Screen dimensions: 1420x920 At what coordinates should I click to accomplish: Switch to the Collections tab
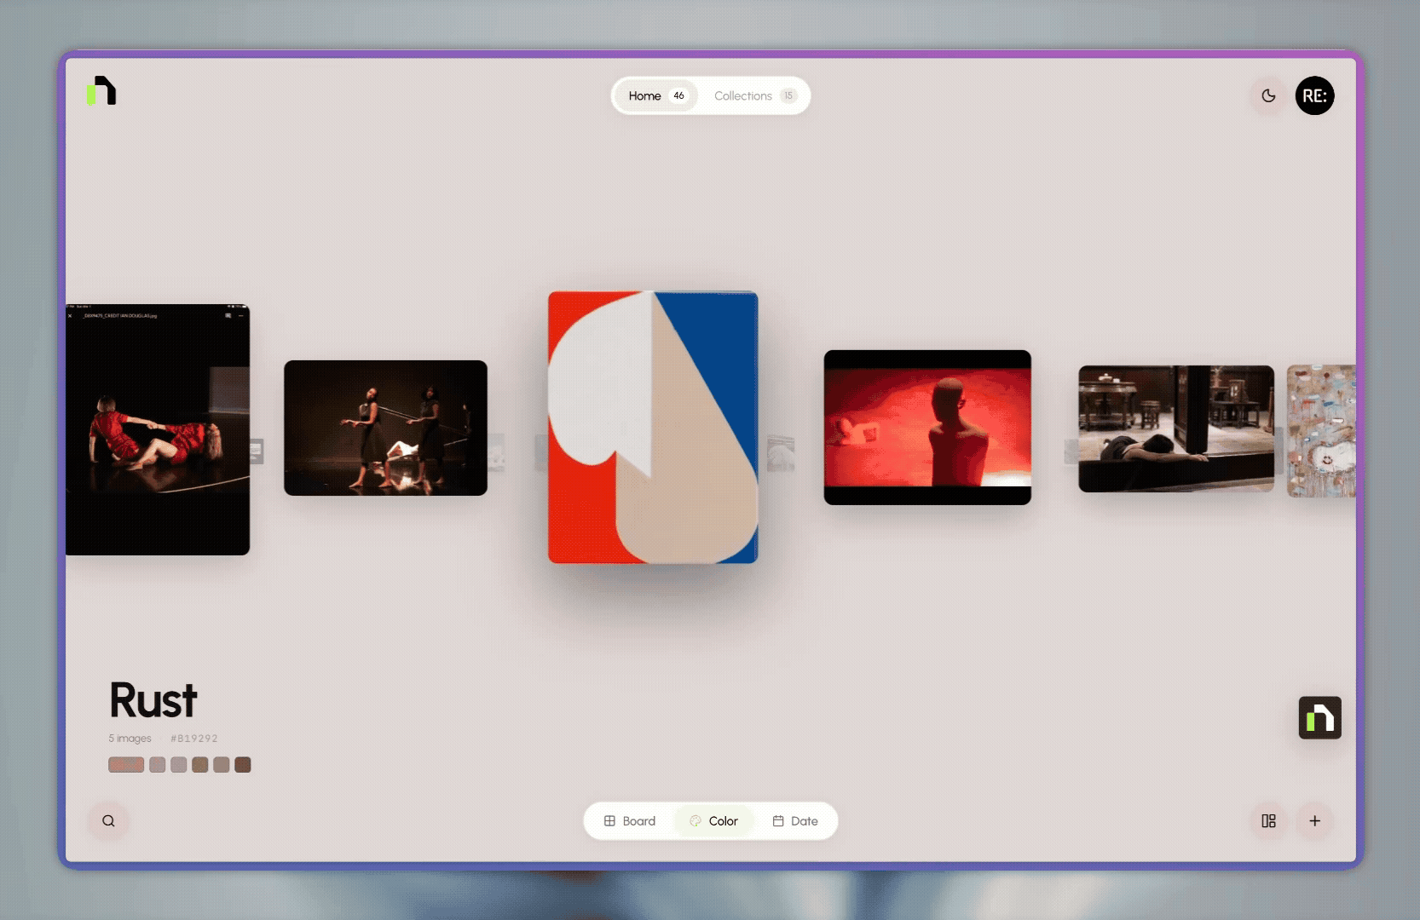(754, 95)
